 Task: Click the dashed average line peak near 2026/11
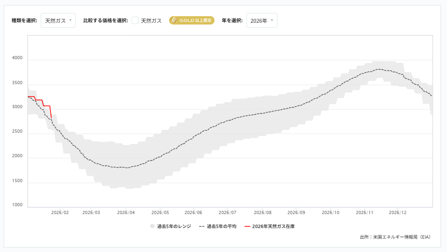click(378, 69)
